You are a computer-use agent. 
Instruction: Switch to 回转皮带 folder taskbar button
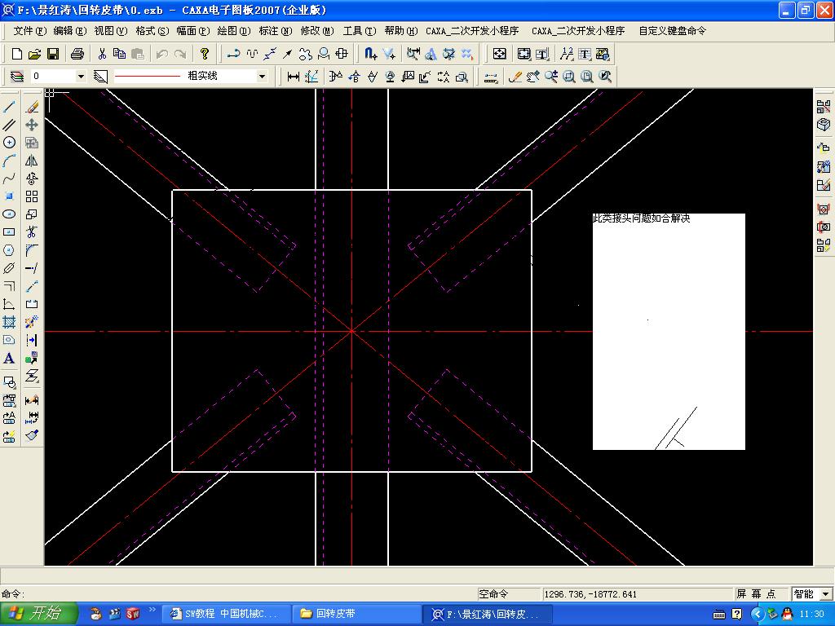click(357, 614)
